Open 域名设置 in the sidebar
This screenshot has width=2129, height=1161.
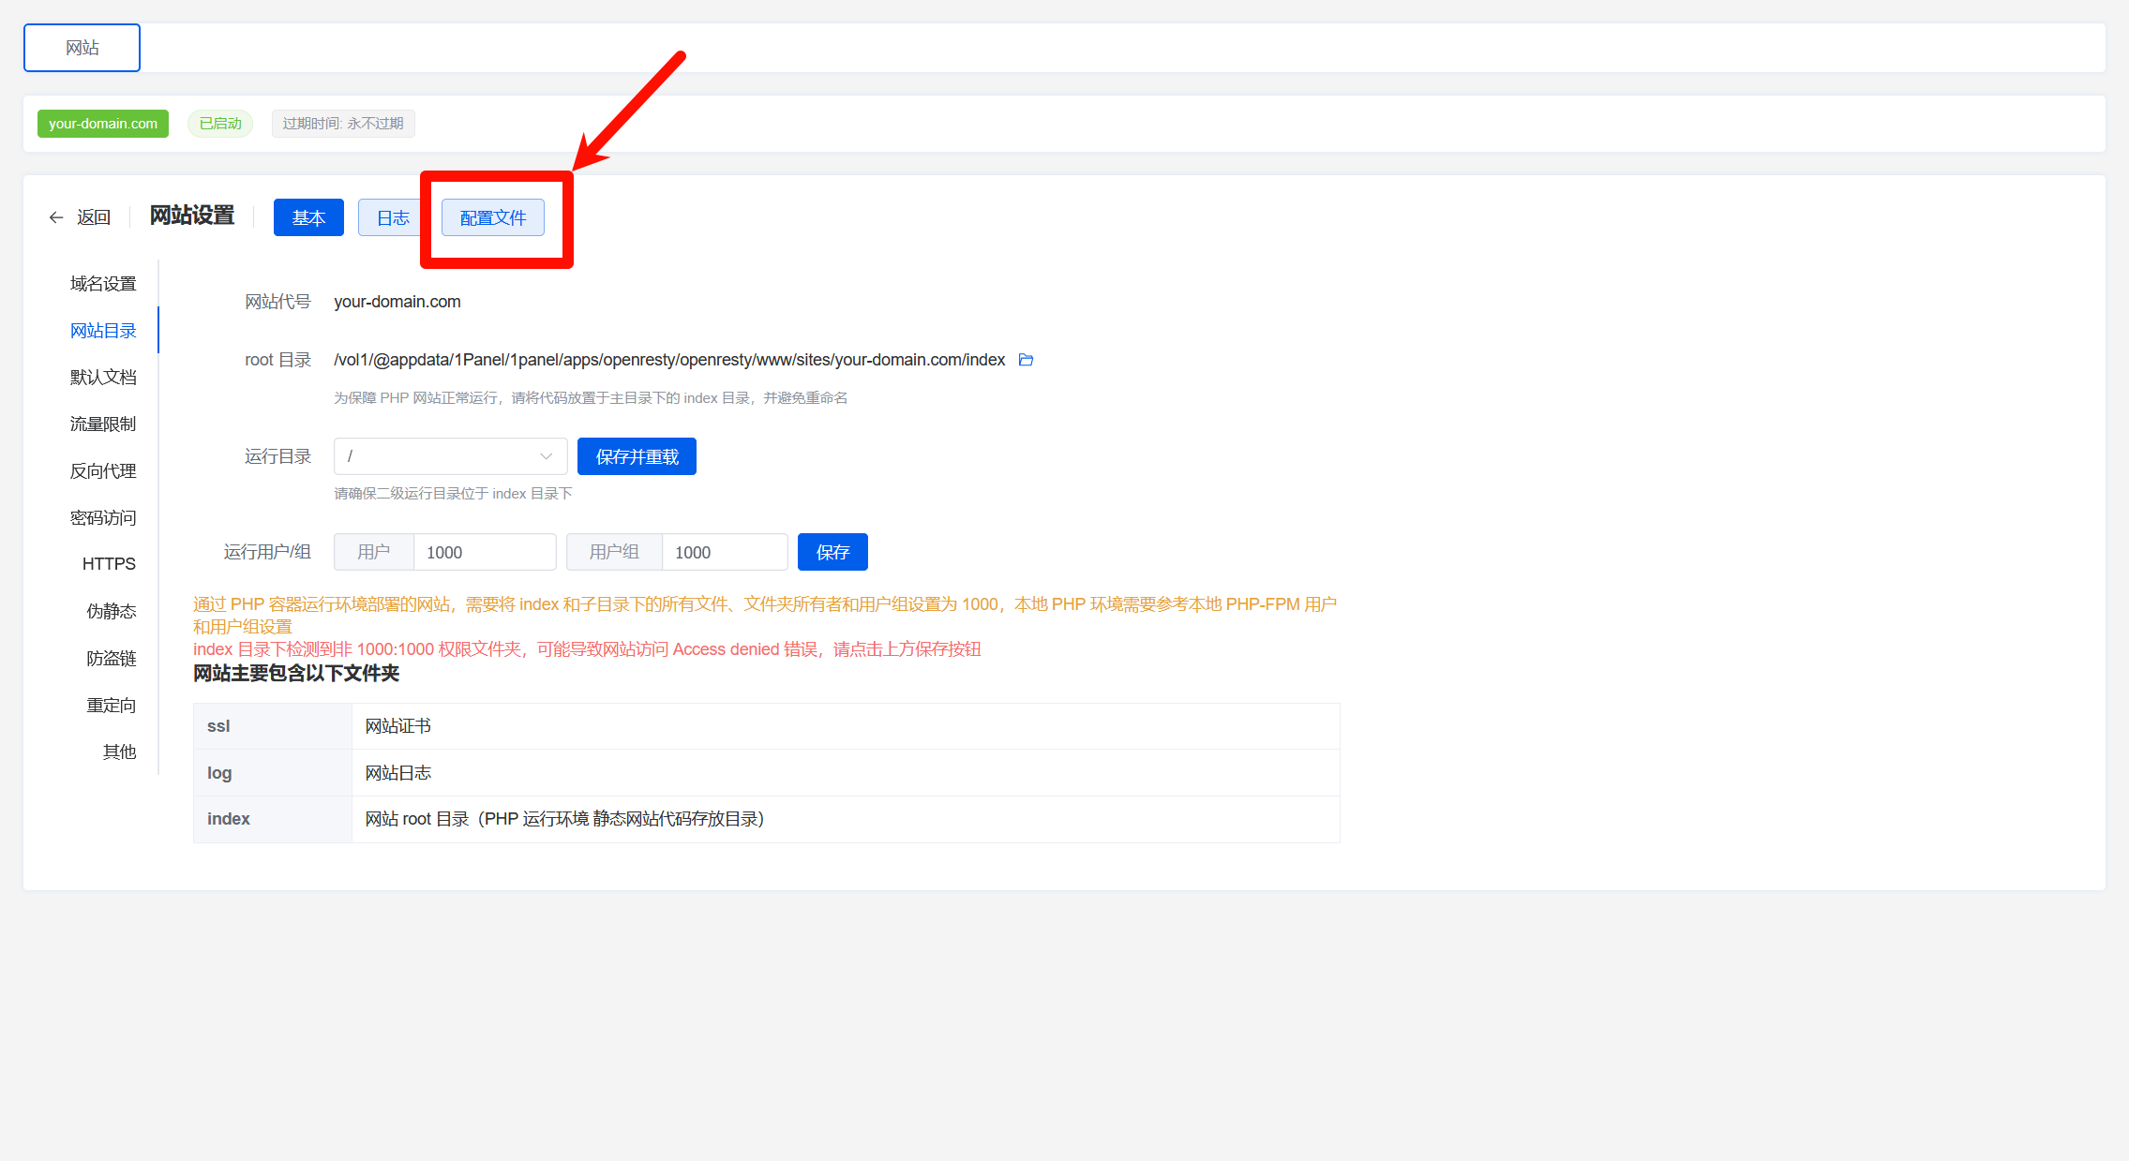pos(103,284)
